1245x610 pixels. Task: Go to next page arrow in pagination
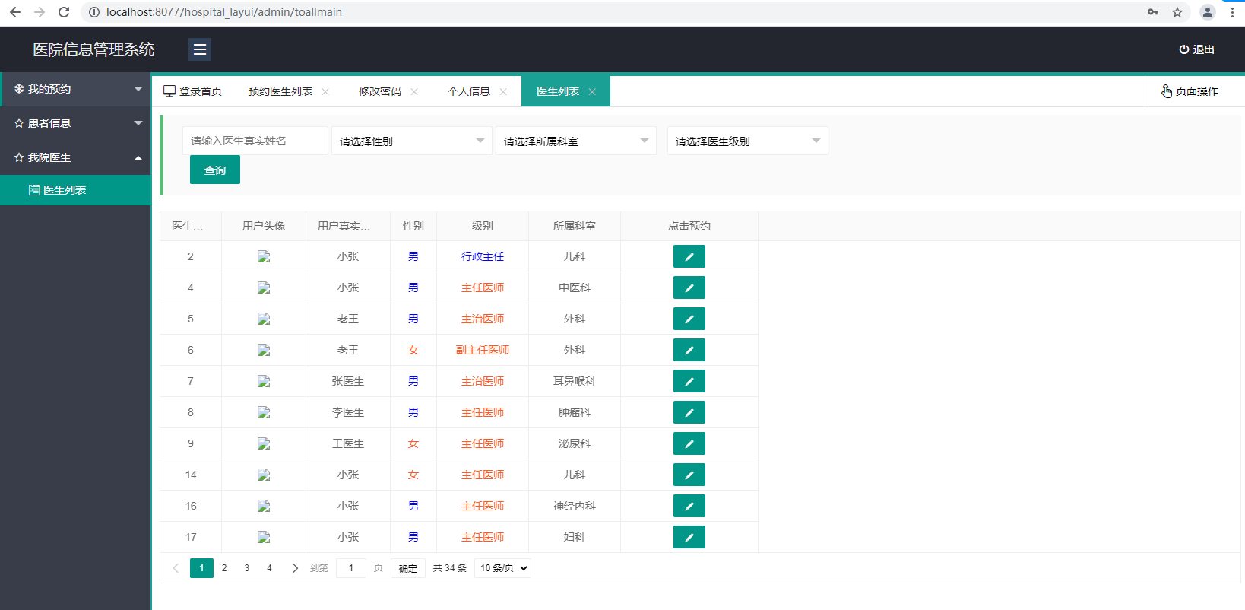(295, 568)
